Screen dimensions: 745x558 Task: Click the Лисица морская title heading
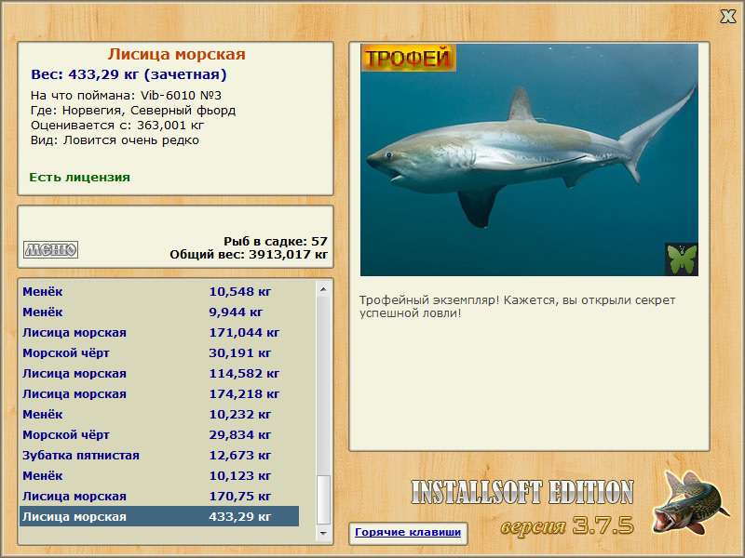(x=176, y=54)
